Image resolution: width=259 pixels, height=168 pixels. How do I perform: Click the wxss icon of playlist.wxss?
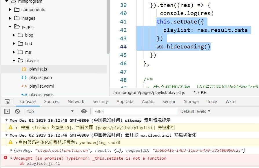pos(24,95)
